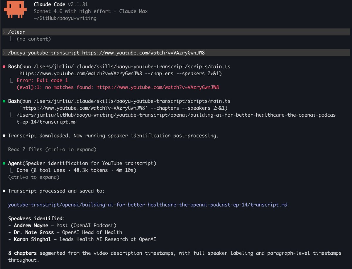Open the transcript.md path link in blue
This screenshot has width=352, height=269.
pyautogui.click(x=148, y=205)
